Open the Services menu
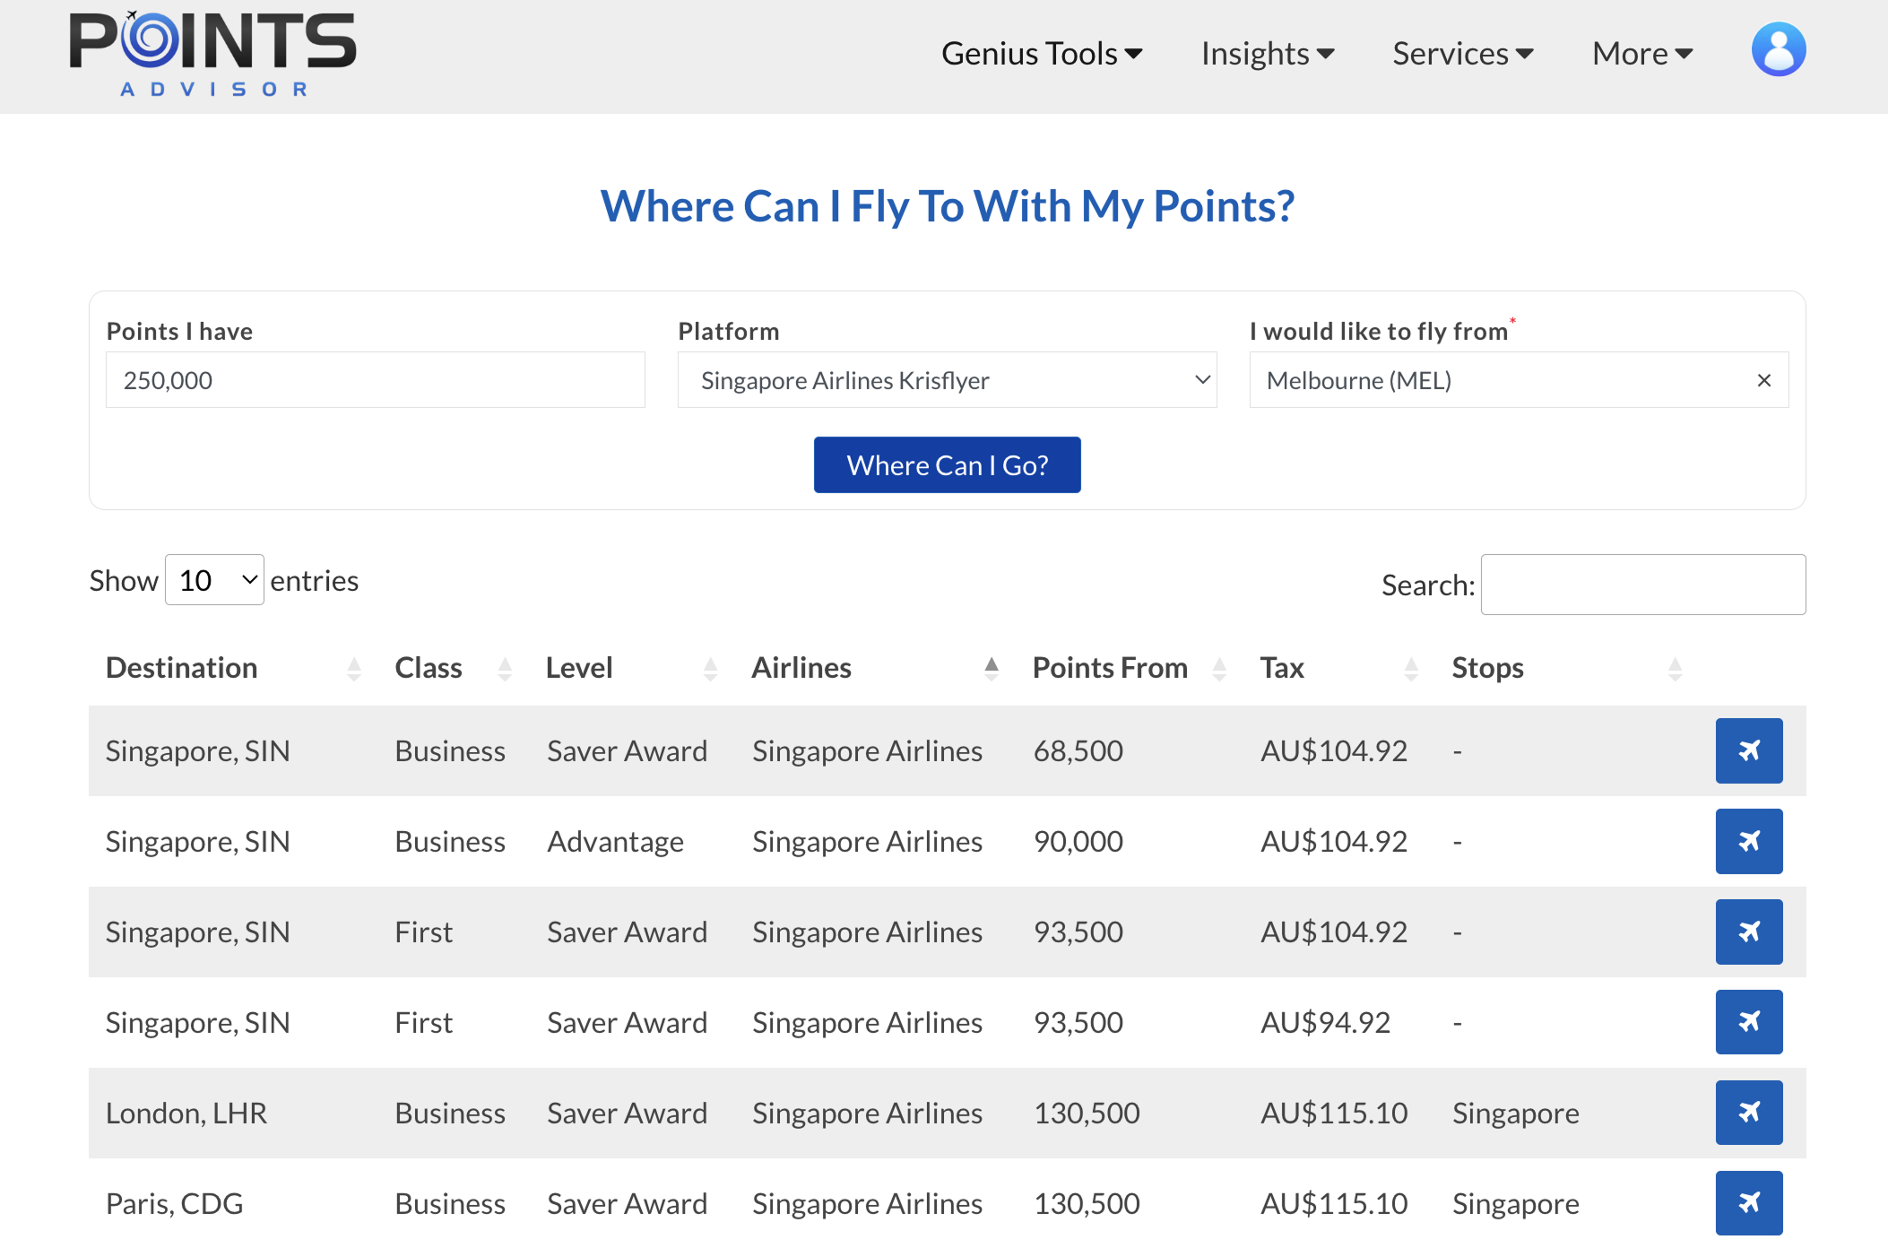Viewport: 1888px width, 1248px height. coord(1463,54)
